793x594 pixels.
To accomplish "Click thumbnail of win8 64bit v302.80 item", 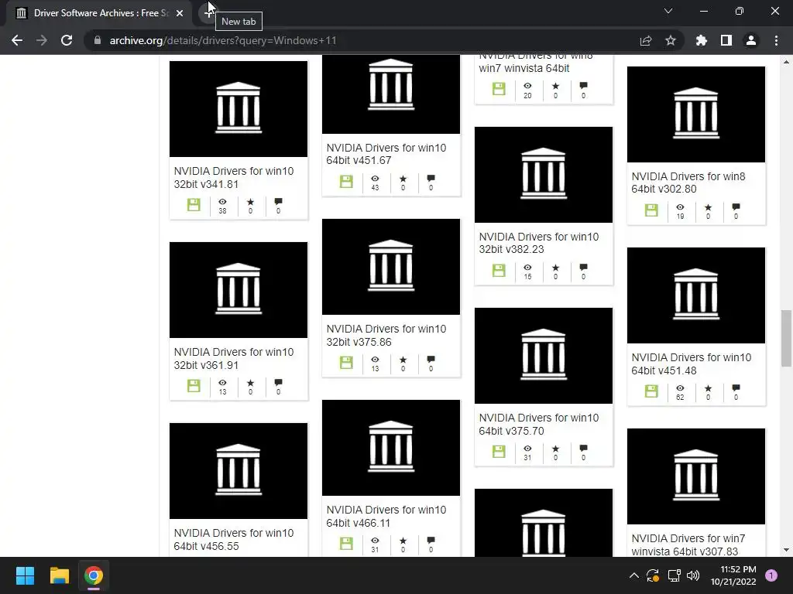I will 696,114.
